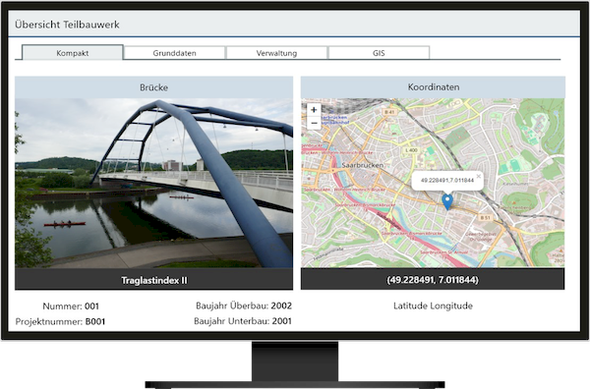Switch to the Kompakt tab

coord(73,53)
